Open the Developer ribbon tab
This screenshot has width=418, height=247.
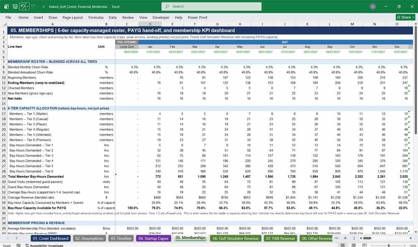[x=161, y=17]
